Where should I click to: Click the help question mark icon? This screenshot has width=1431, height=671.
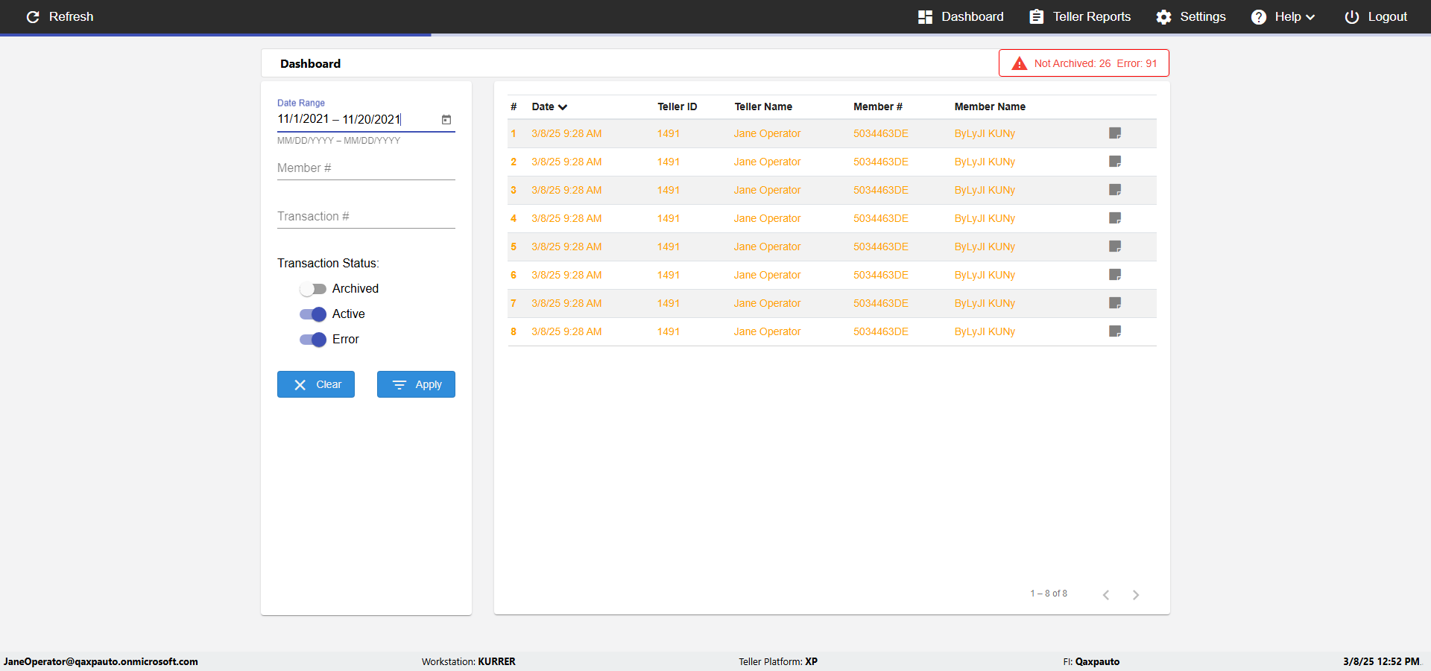click(x=1259, y=16)
